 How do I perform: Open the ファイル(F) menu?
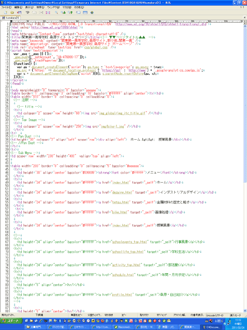pyautogui.click(x=6, y=7)
